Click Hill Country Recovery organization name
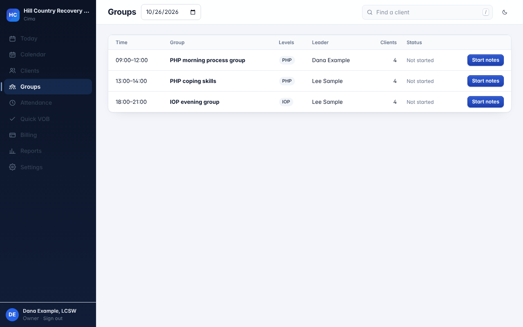Viewport: 523px width, 327px height. [56, 11]
